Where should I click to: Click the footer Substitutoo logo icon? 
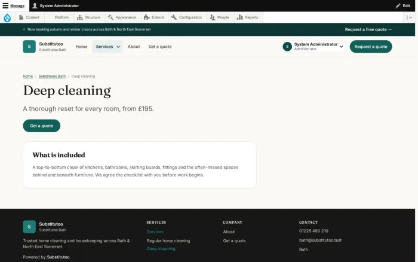(x=29, y=227)
